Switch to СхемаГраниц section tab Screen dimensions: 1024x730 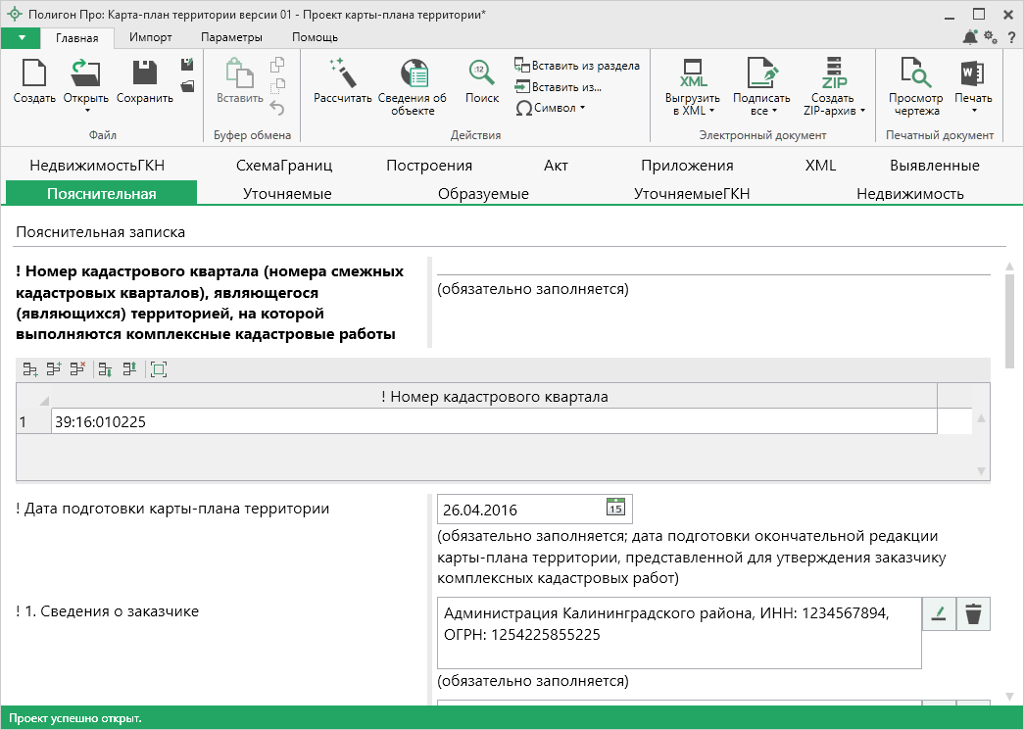[x=284, y=165]
